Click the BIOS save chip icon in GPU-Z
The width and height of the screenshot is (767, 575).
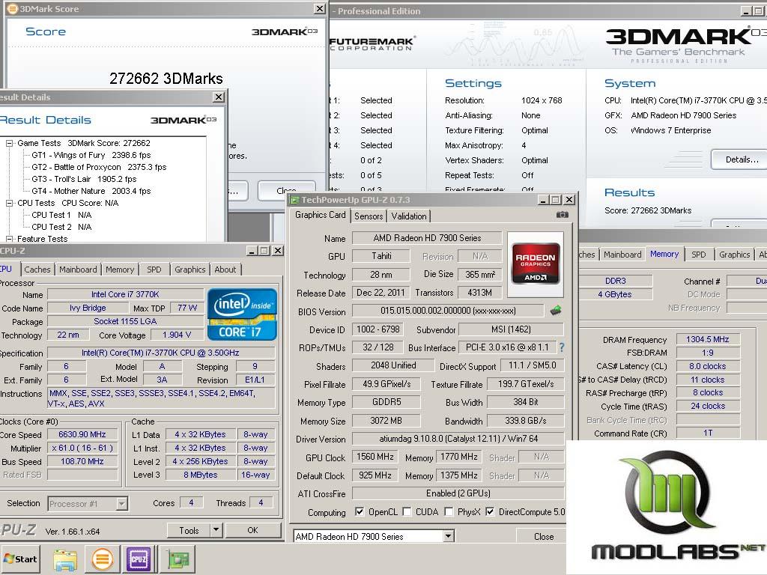pos(556,311)
